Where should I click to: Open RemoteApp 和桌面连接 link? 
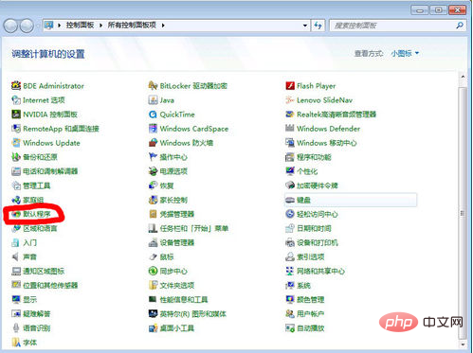point(61,129)
